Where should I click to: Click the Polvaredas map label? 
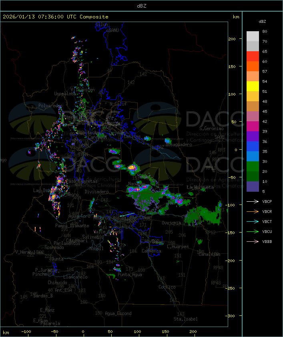50,106
